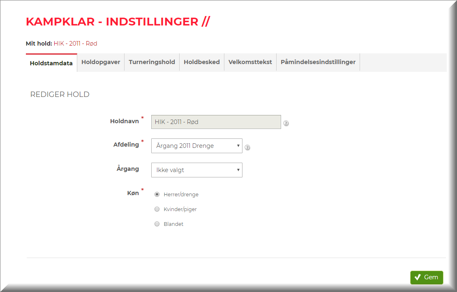This screenshot has width=457, height=292.
Task: Click the active Holdstamdata tab
Action: click(x=51, y=63)
